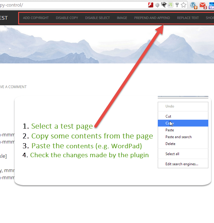This screenshot has width=214, height=223.
Task: Click the running rabbit extension icon
Action: point(164,5)
